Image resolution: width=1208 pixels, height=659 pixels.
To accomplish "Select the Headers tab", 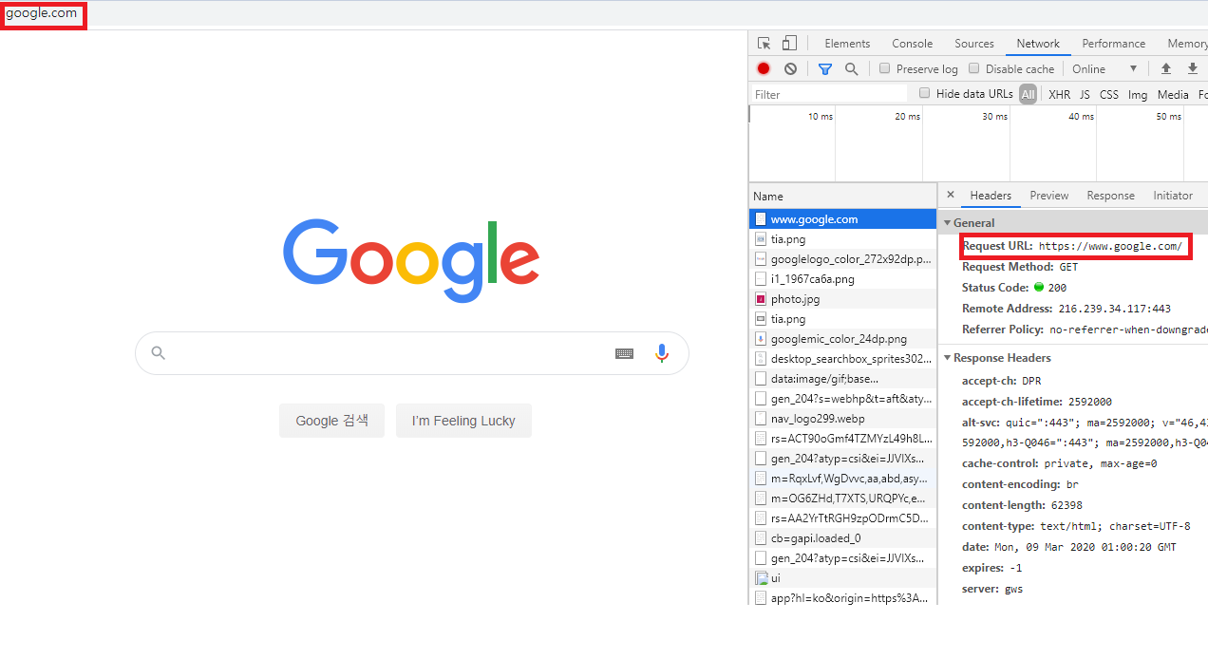I will tap(991, 196).
